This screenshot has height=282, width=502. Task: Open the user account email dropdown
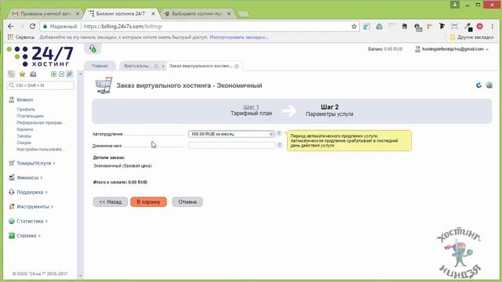click(x=453, y=49)
